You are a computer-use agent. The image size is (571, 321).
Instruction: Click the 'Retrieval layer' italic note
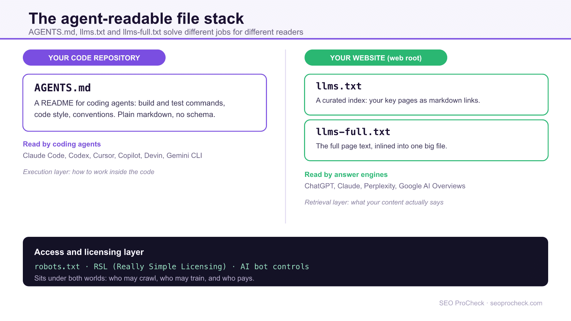[x=374, y=202]
